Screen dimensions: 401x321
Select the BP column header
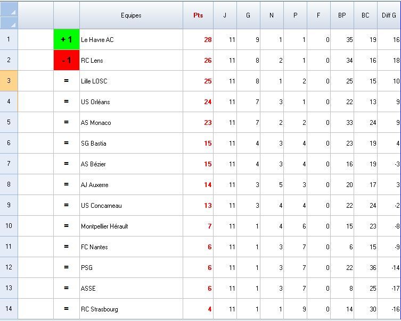tap(342, 15)
